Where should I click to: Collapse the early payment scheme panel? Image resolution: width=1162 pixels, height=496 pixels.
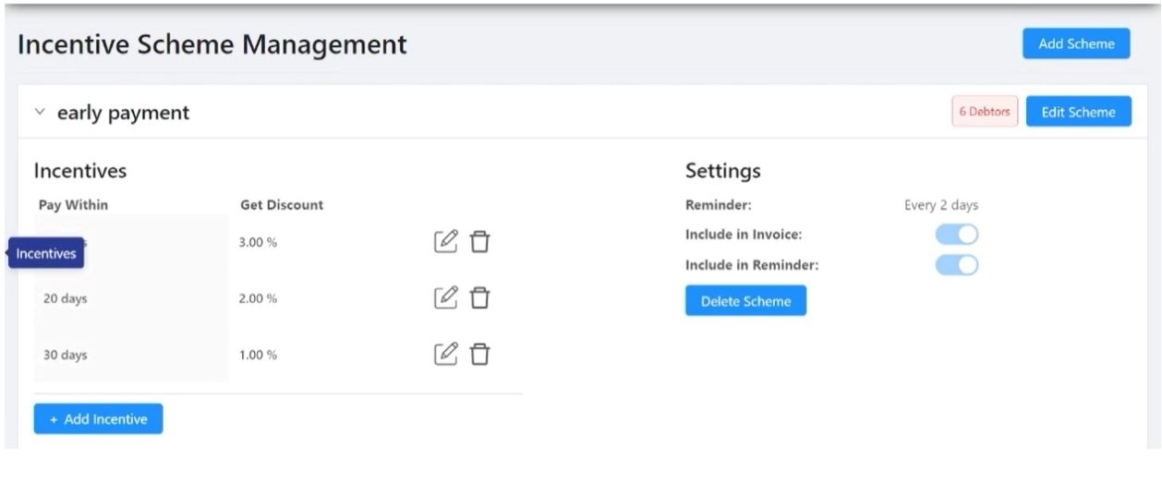click(40, 113)
